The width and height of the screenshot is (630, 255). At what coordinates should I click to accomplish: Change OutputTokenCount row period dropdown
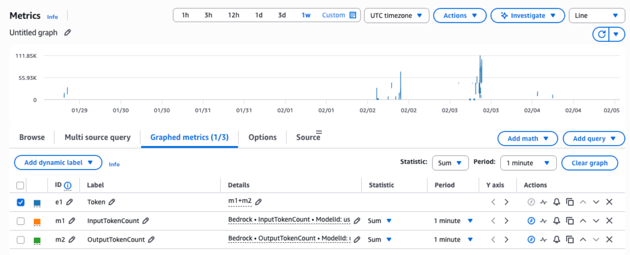point(453,240)
